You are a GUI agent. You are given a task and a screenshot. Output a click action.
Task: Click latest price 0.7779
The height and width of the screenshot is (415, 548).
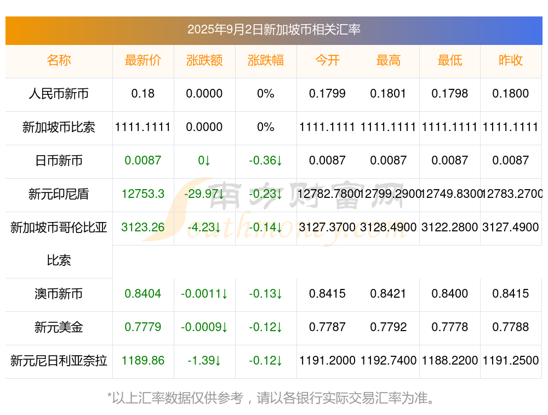pyautogui.click(x=142, y=327)
